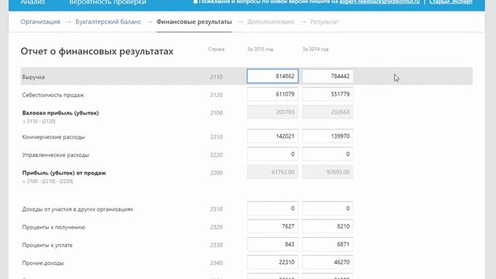Click the За 2015 год column header
The width and height of the screenshot is (496, 279).
coord(260,49)
